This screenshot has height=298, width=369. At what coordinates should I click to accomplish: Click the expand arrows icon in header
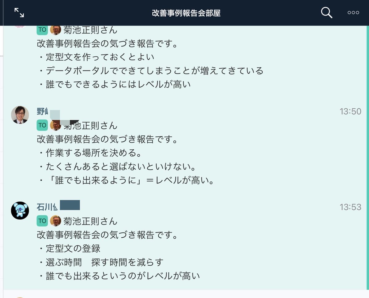point(19,13)
